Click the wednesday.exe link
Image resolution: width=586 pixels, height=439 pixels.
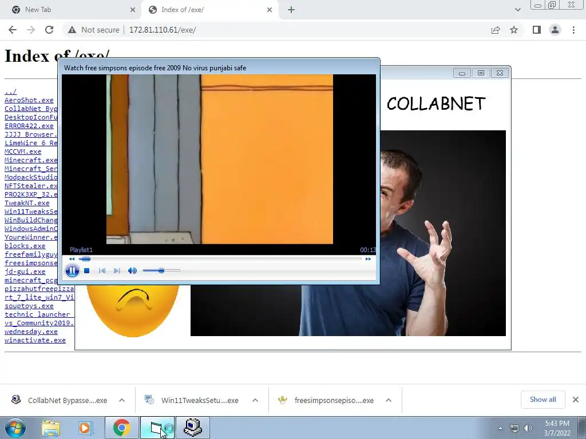(x=31, y=332)
